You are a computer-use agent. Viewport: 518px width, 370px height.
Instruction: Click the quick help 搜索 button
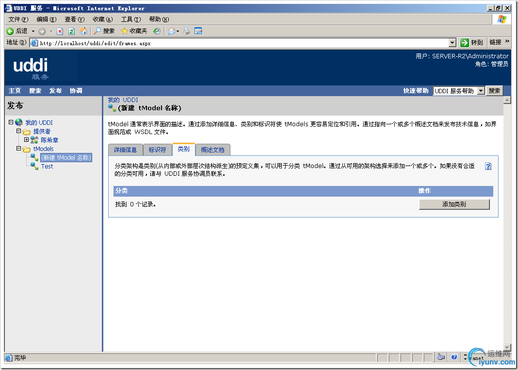click(494, 91)
